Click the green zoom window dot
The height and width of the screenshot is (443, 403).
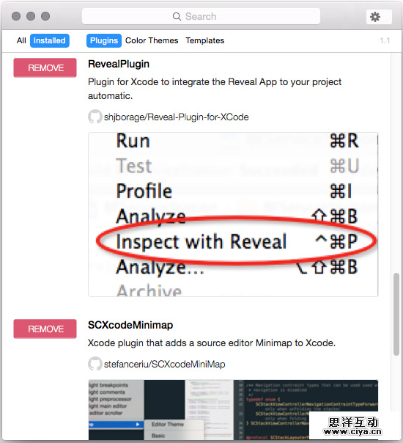[45, 16]
